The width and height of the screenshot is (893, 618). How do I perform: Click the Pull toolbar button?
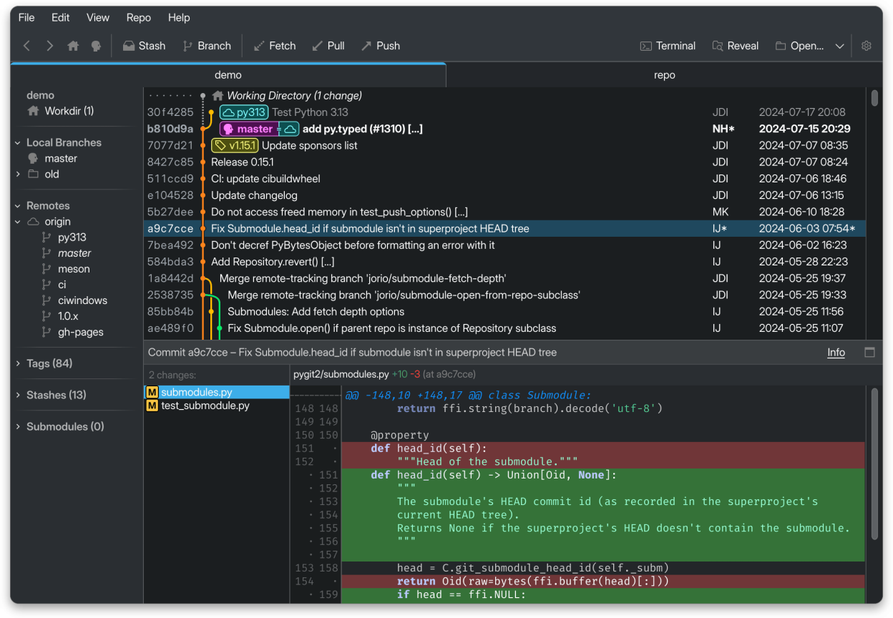pos(328,46)
